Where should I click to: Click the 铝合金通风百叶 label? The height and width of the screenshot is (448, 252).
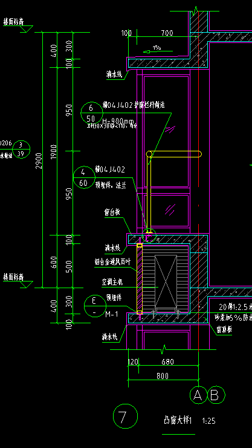[x=112, y=262]
